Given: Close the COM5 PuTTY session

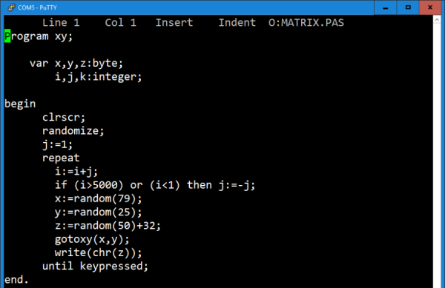Looking at the screenshot, I should pos(430,7).
